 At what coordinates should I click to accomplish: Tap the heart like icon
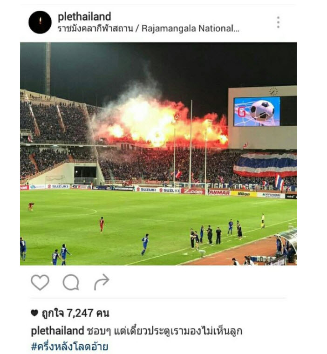click(x=40, y=282)
